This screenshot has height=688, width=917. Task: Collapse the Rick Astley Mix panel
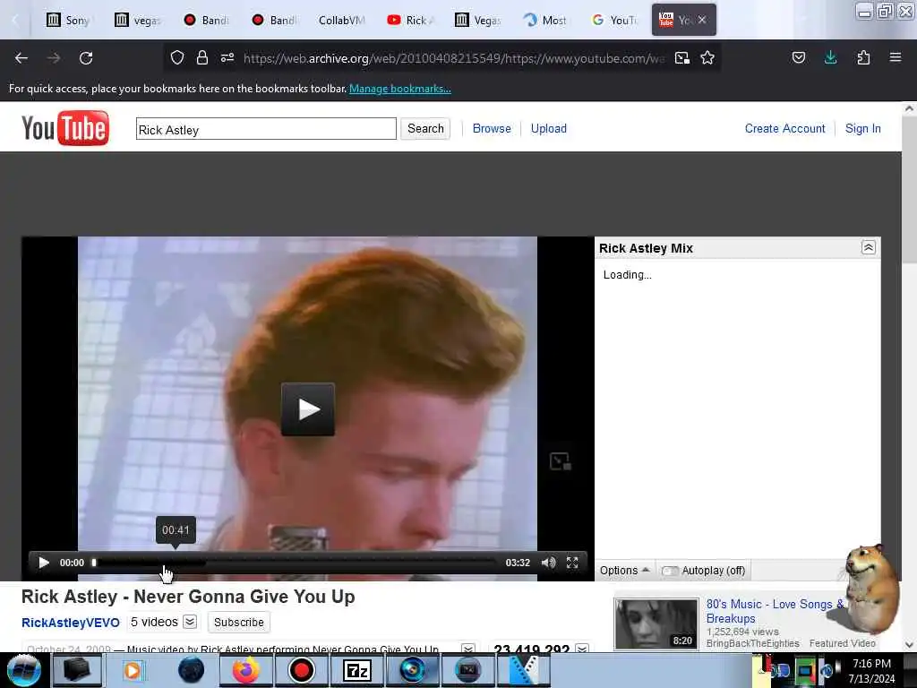[869, 247]
